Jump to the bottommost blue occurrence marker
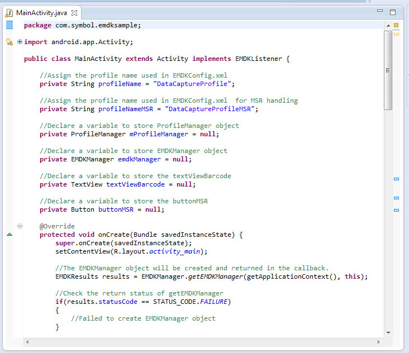The width and height of the screenshot is (409, 353). [396, 210]
